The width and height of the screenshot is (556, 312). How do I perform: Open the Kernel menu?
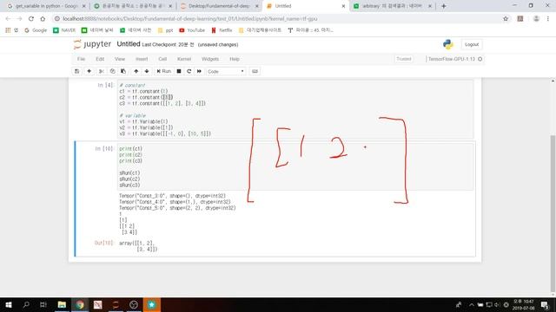tap(184, 59)
